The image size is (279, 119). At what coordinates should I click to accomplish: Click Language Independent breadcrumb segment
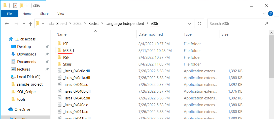125,24
